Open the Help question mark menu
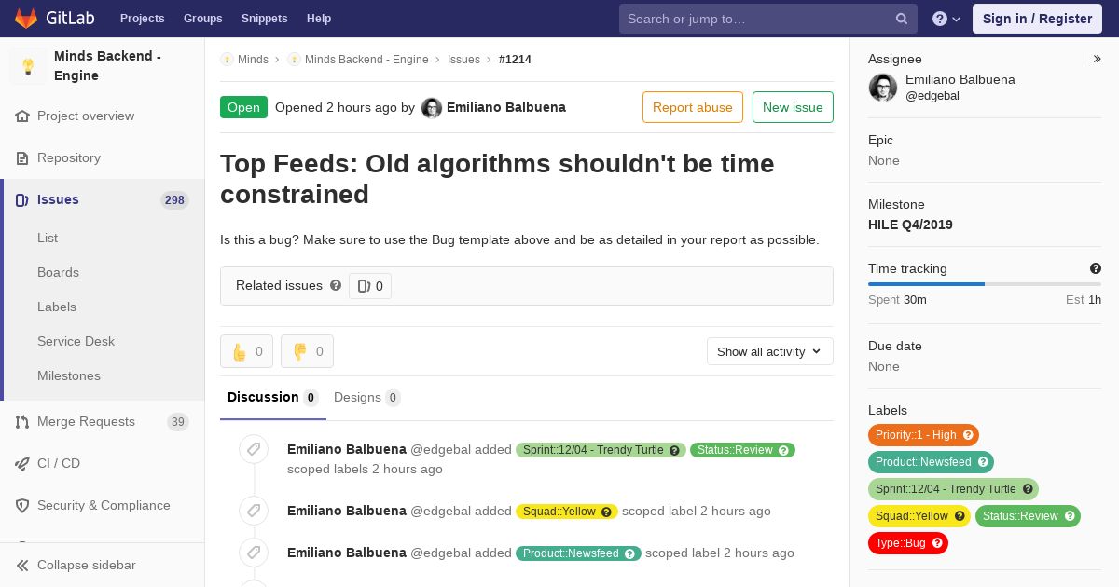 point(946,19)
